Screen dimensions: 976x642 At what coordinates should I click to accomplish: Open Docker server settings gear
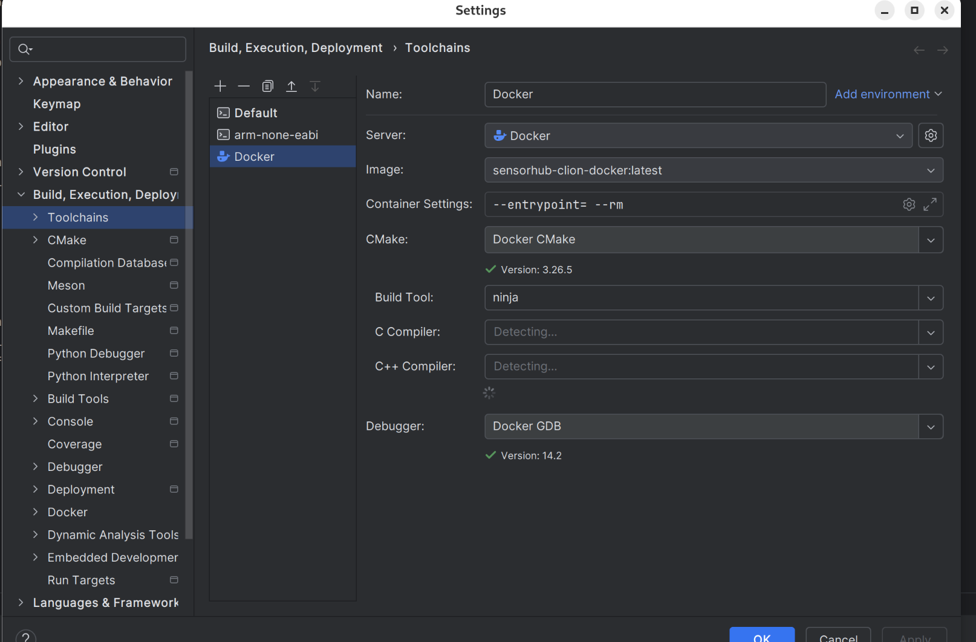tap(931, 135)
